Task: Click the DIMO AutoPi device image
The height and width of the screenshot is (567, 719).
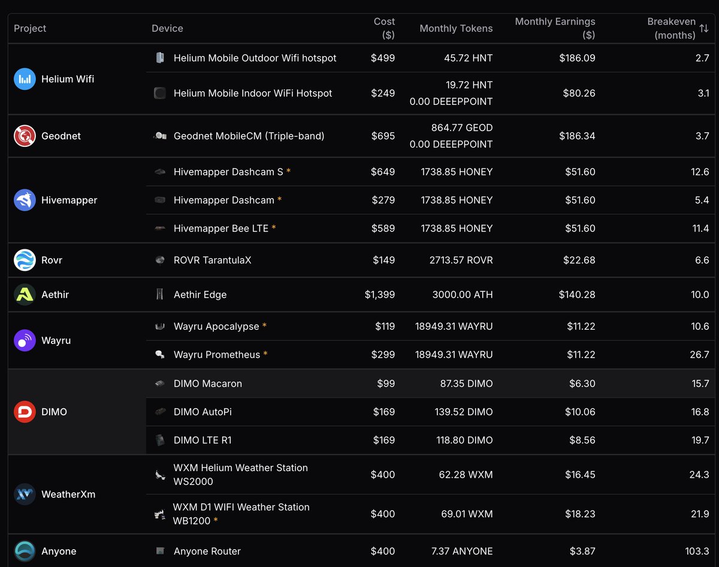Action: (159, 412)
